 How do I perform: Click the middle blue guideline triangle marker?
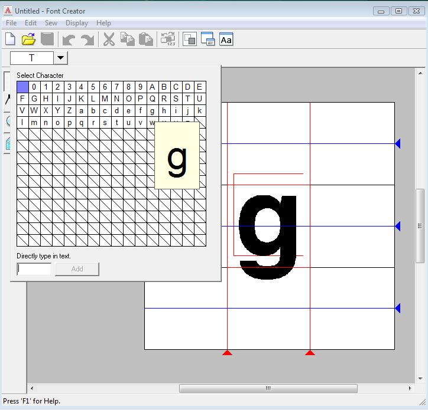[398, 226]
